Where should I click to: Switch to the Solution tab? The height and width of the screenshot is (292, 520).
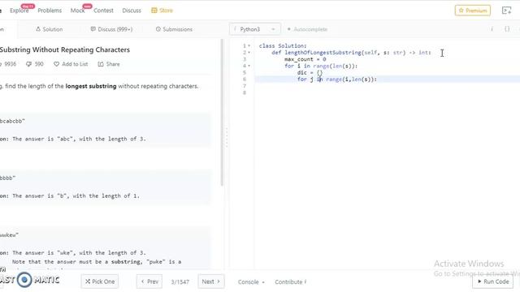(49, 29)
